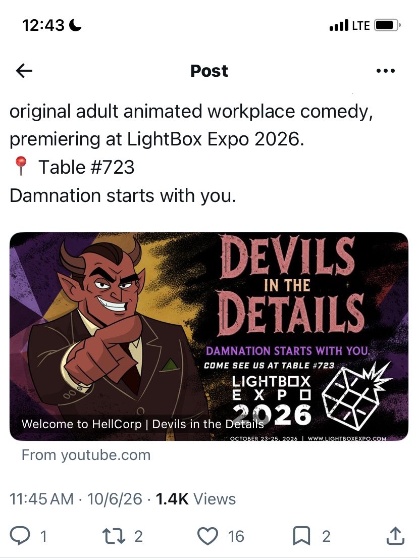Image resolution: width=418 pixels, height=560 pixels.
Task: Tap the 'Welcome to HellCorp' video caption
Action: click(143, 424)
